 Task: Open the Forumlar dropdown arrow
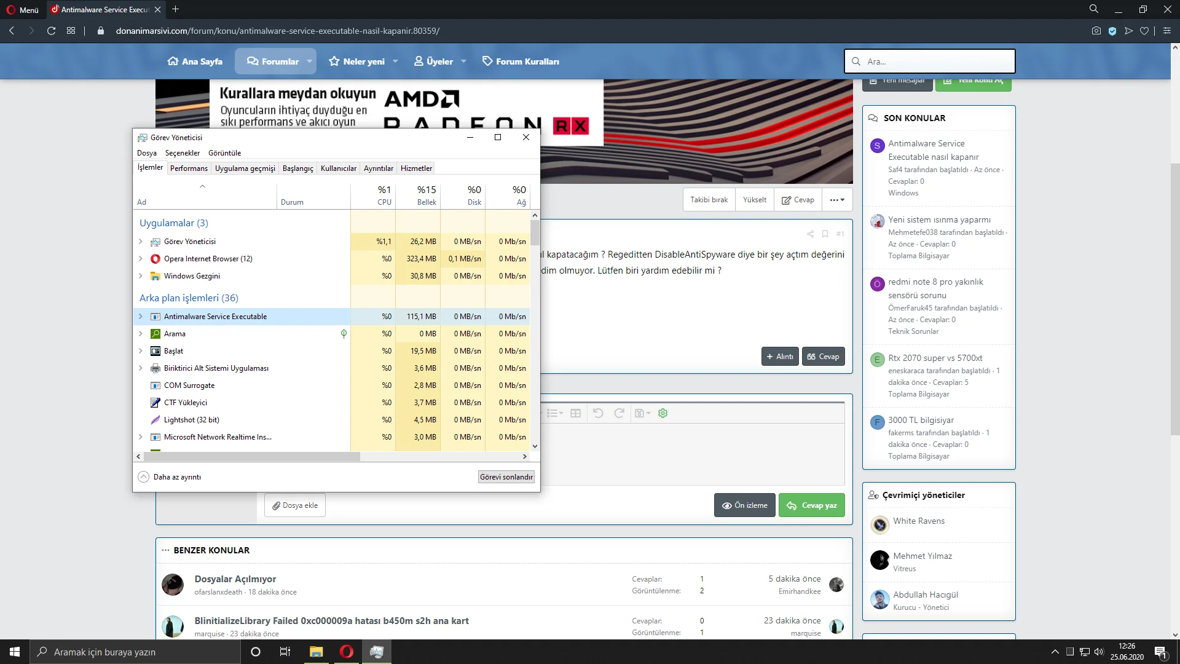pos(309,61)
